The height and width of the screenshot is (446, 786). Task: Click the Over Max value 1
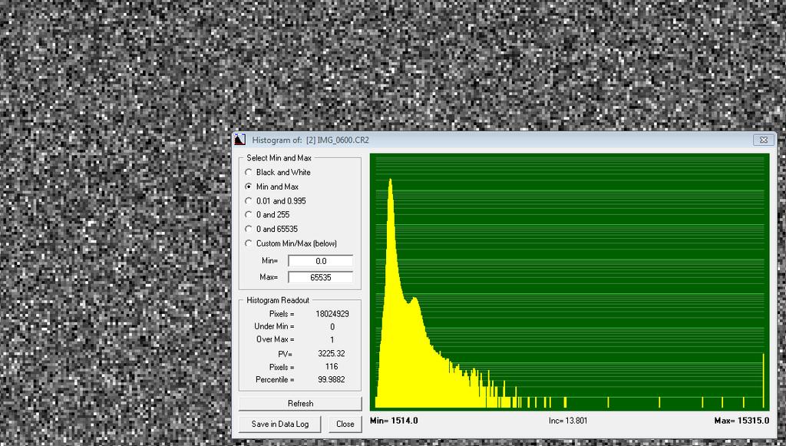point(332,340)
